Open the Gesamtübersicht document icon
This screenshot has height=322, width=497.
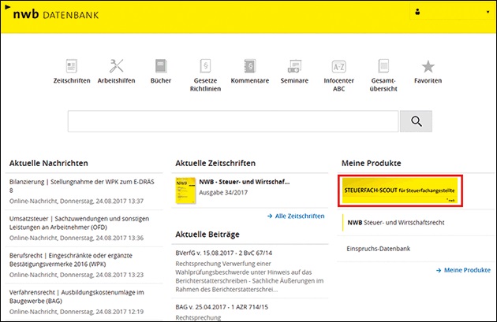(x=383, y=67)
